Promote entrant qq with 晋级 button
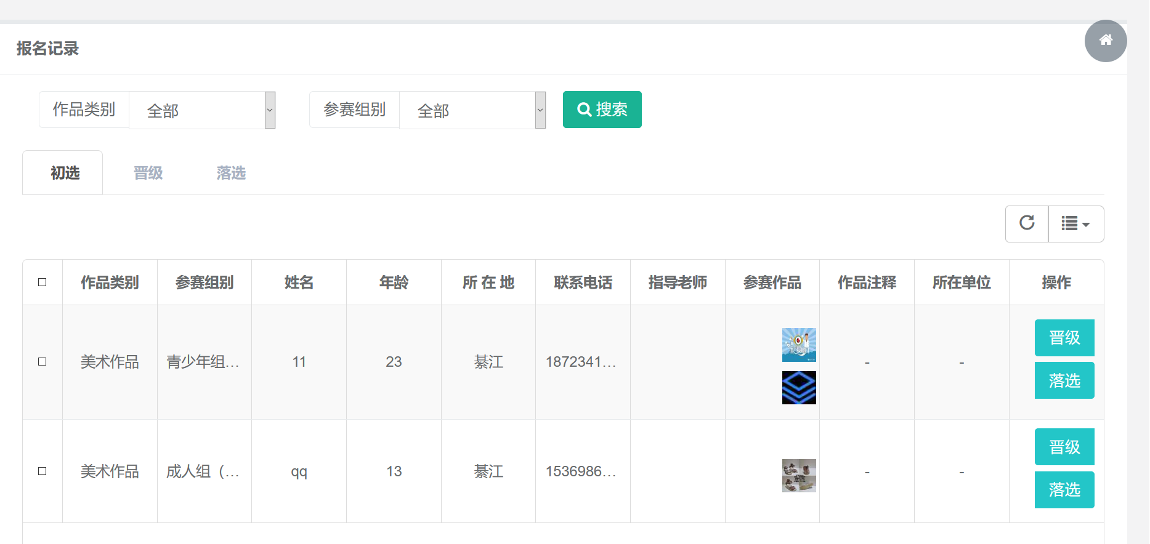This screenshot has width=1150, height=544. pyautogui.click(x=1064, y=447)
